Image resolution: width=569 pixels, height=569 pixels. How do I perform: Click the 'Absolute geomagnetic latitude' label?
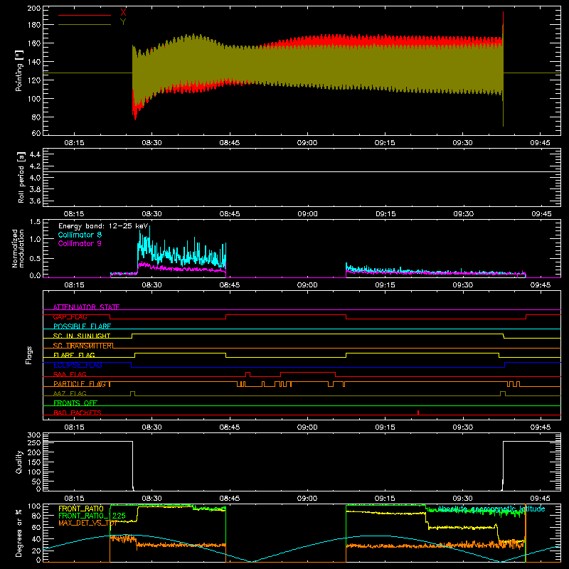(491, 509)
